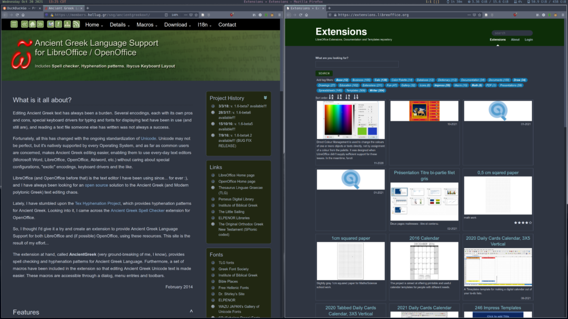Toggle the Calc (138) tag filter
568x319 pixels.
[381, 80]
